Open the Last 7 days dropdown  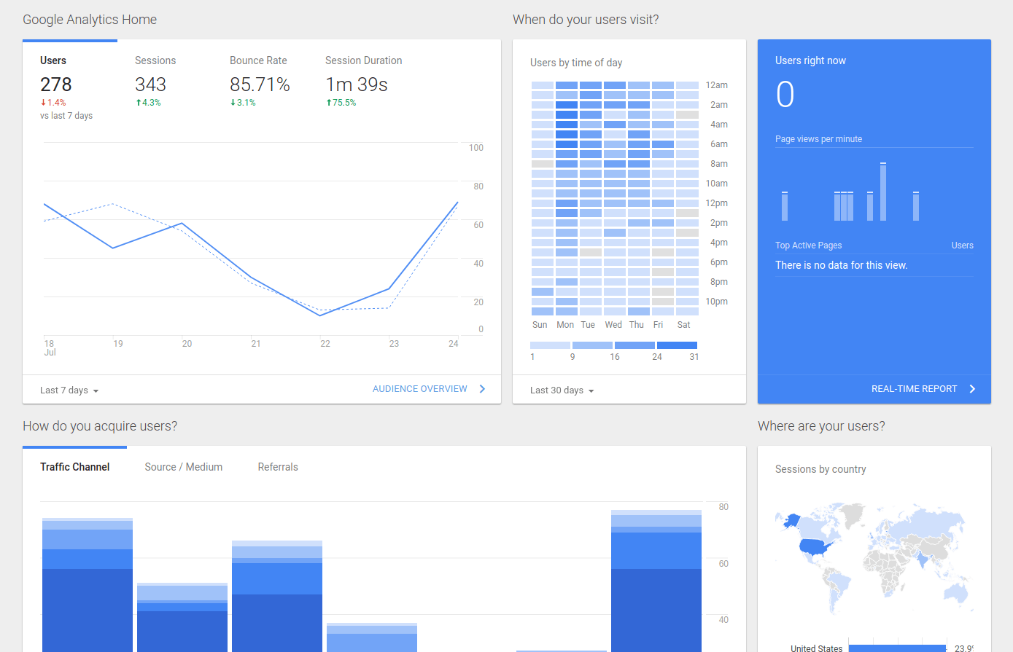pyautogui.click(x=69, y=390)
